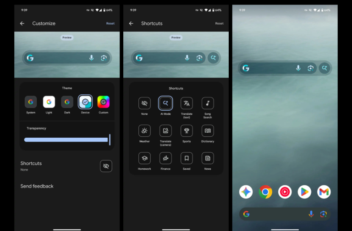The image size is (352, 231).
Task: Open the Gmail app
Action: point(324,192)
